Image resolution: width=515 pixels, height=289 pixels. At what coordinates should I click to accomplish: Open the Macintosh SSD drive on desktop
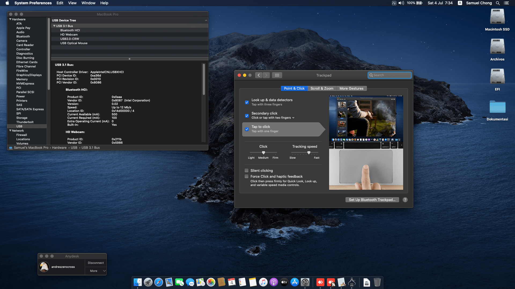coord(497,20)
